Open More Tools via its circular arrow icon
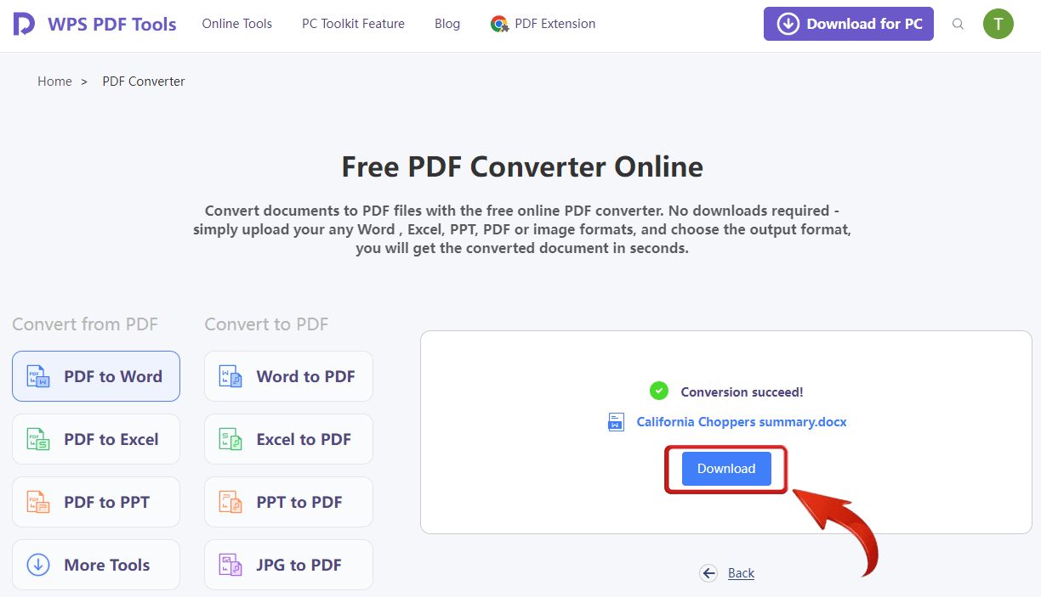This screenshot has height=597, width=1041. 38,565
